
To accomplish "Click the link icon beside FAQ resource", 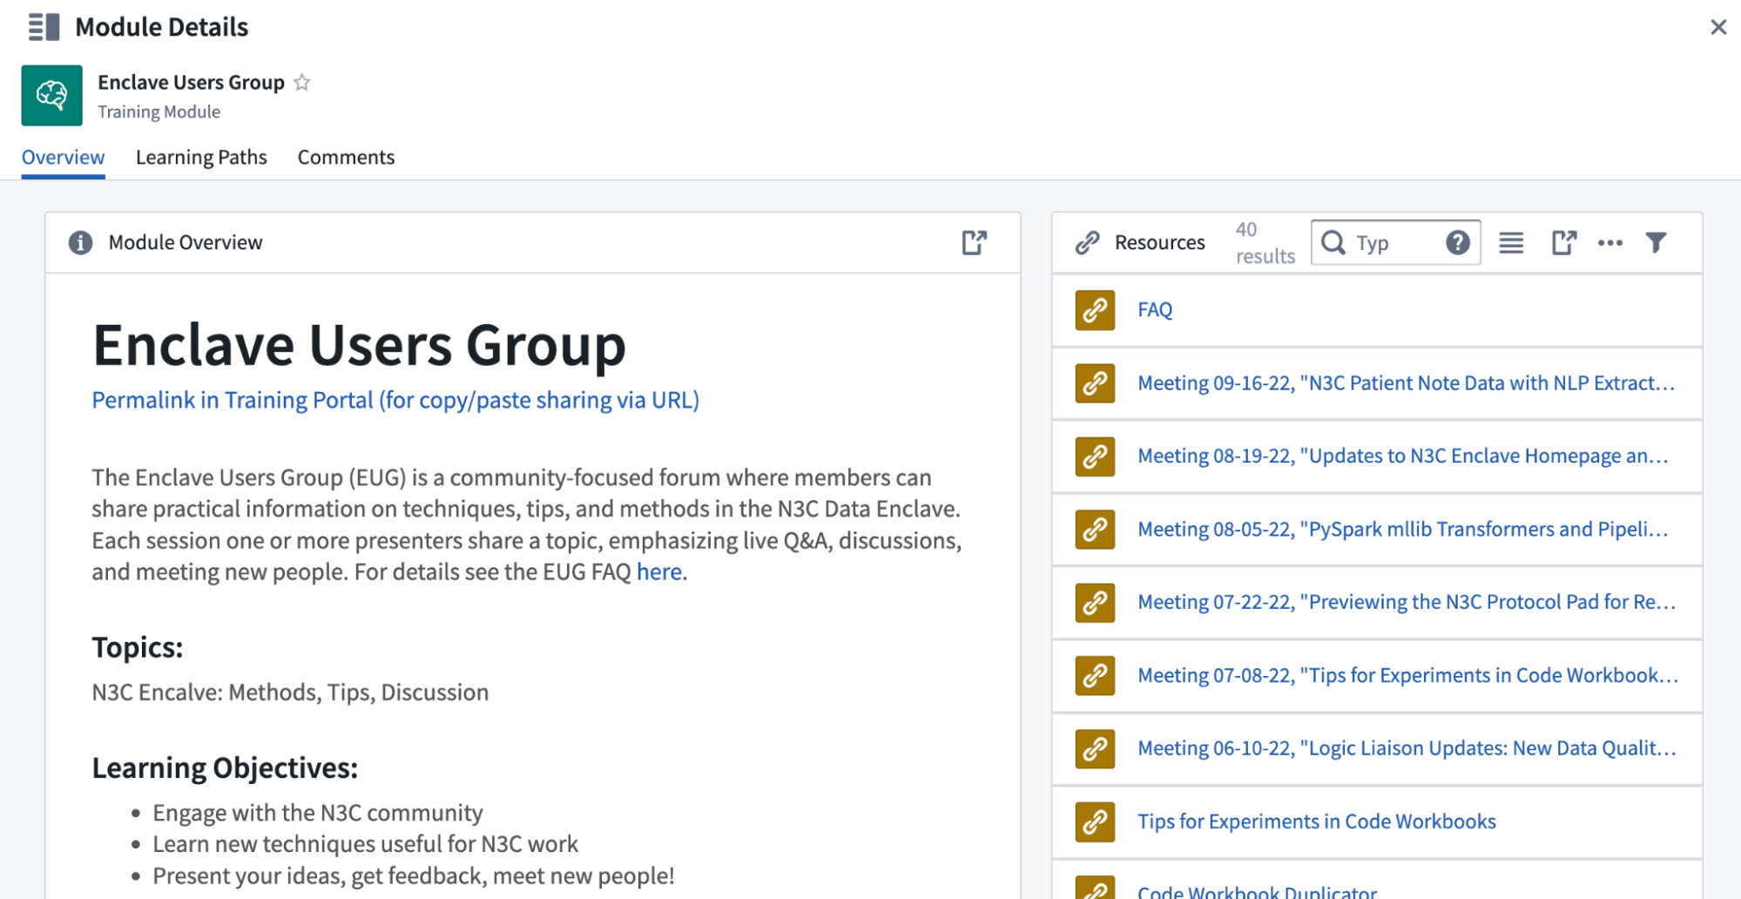I will pyautogui.click(x=1095, y=310).
